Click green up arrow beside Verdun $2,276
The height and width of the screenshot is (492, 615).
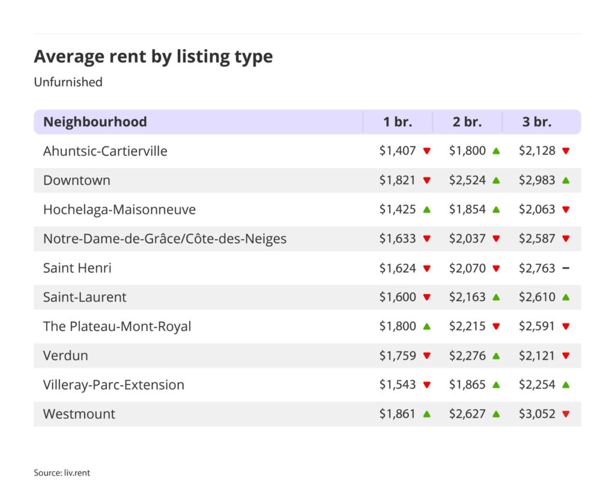click(x=496, y=356)
